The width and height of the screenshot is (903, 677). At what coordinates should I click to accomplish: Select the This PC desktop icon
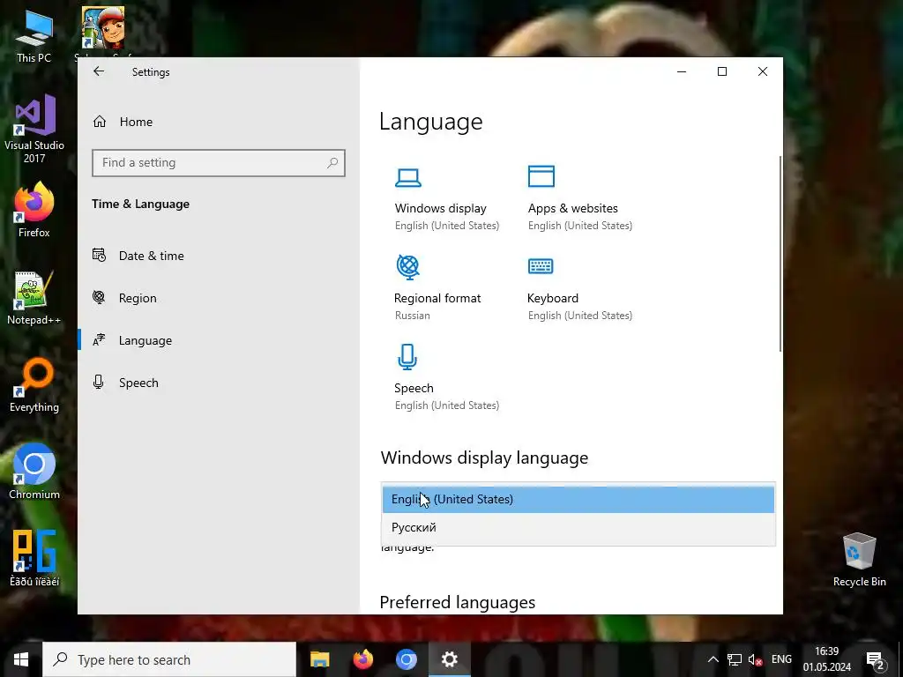pos(34,35)
